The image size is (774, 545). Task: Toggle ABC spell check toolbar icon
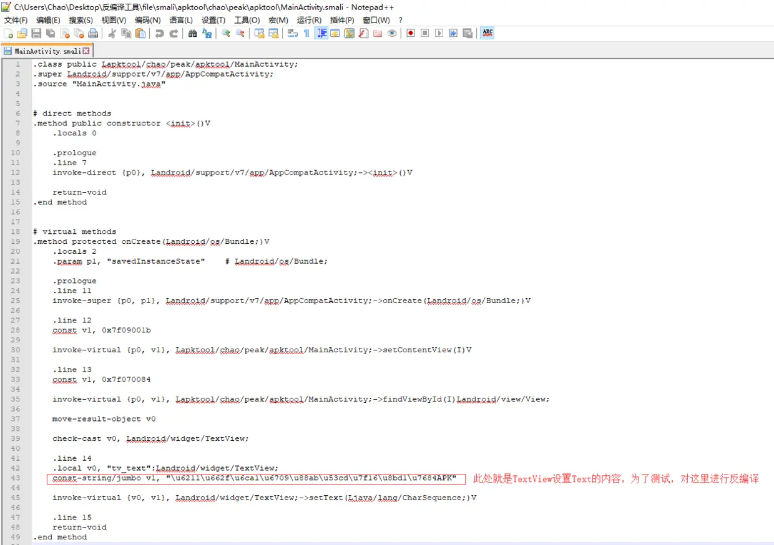coord(488,33)
